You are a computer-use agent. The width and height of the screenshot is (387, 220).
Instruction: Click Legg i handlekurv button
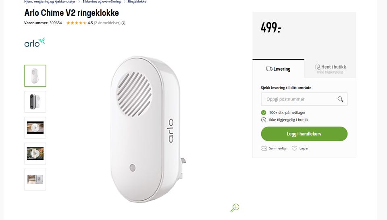pyautogui.click(x=304, y=134)
